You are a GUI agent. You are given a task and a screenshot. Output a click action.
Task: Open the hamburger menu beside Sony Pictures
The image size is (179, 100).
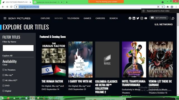point(5,18)
